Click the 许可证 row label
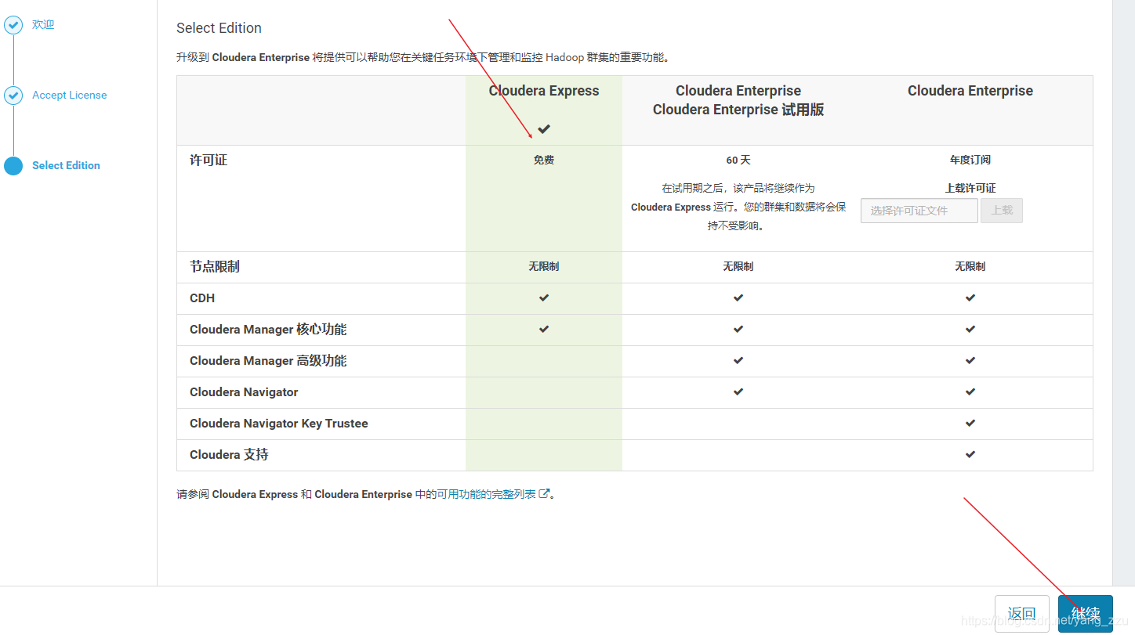The width and height of the screenshot is (1135, 635). tap(209, 160)
